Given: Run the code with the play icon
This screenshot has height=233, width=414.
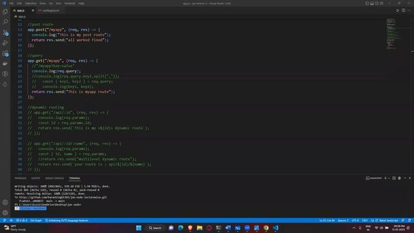Looking at the screenshot, I should coord(397,10).
